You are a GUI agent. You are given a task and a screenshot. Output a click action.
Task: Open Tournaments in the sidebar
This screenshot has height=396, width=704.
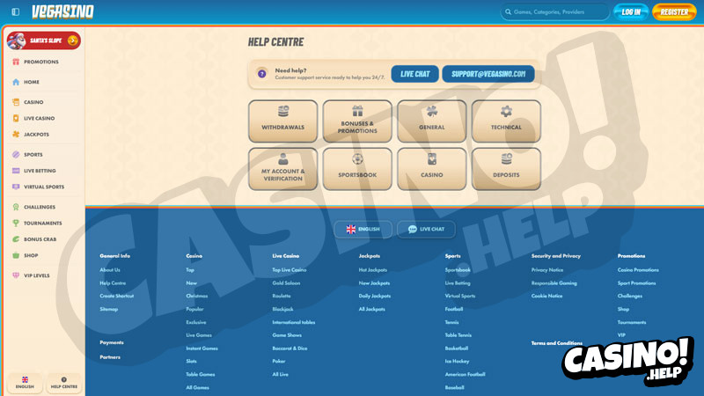[x=37, y=224]
